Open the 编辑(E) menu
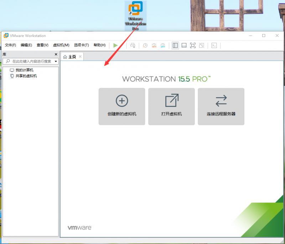This screenshot has height=244, width=285. (26, 45)
